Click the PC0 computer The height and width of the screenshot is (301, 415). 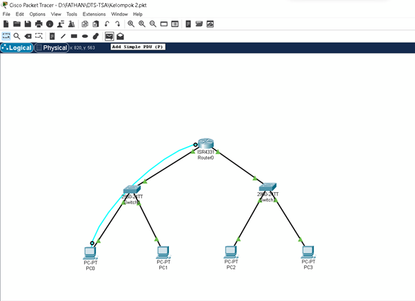coord(90,253)
